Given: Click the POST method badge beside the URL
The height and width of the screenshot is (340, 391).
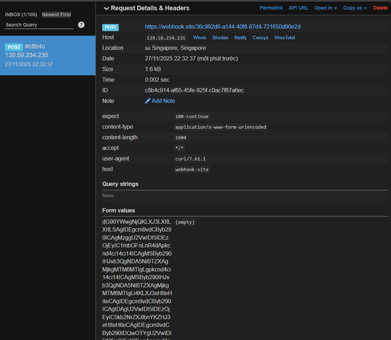Looking at the screenshot, I should (x=110, y=27).
